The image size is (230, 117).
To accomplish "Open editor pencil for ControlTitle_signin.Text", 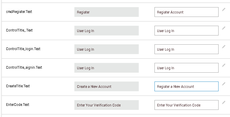I will click(223, 66).
